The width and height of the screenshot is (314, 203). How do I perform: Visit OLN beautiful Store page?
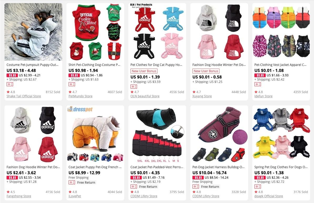click(145, 96)
